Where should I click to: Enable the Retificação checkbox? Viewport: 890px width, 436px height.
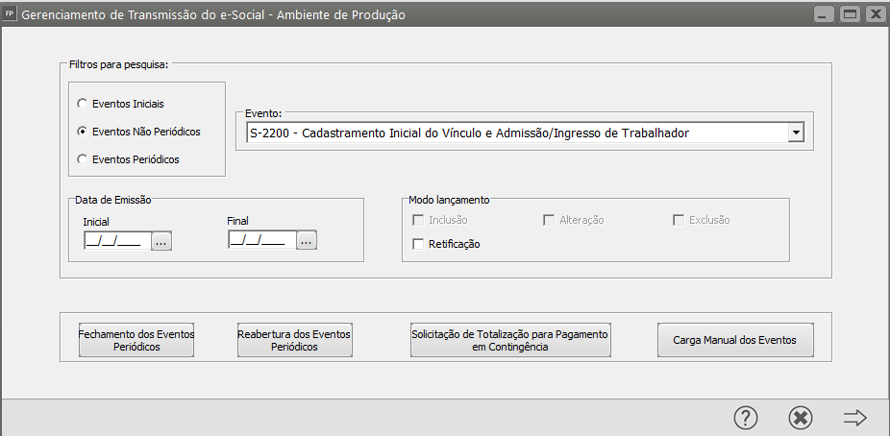click(418, 244)
